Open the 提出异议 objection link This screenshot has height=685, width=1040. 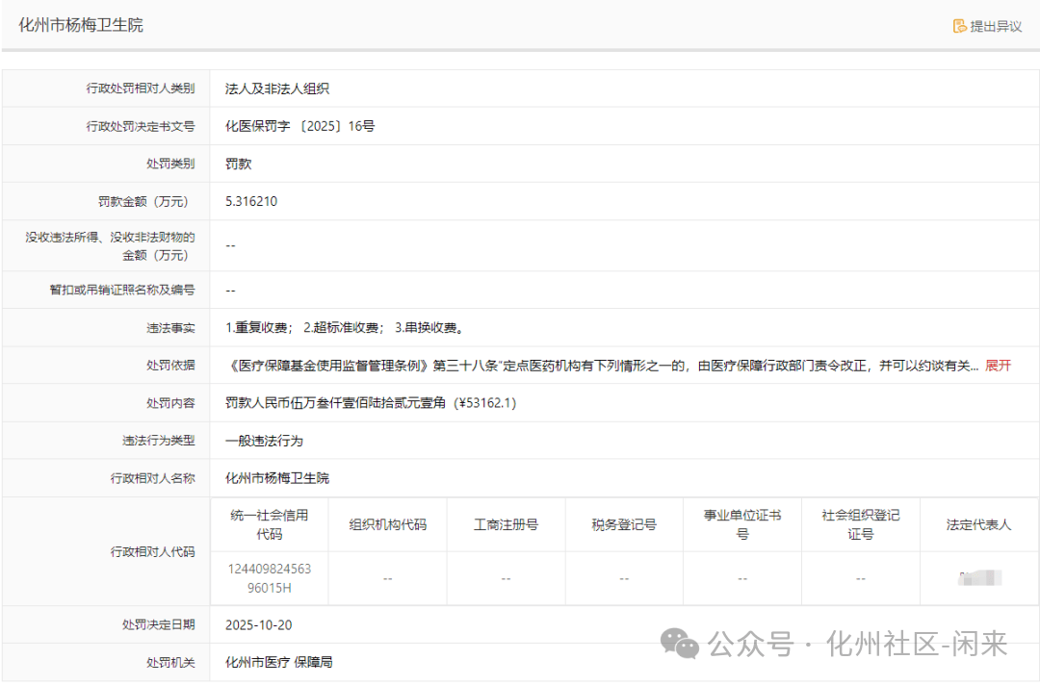[995, 26]
